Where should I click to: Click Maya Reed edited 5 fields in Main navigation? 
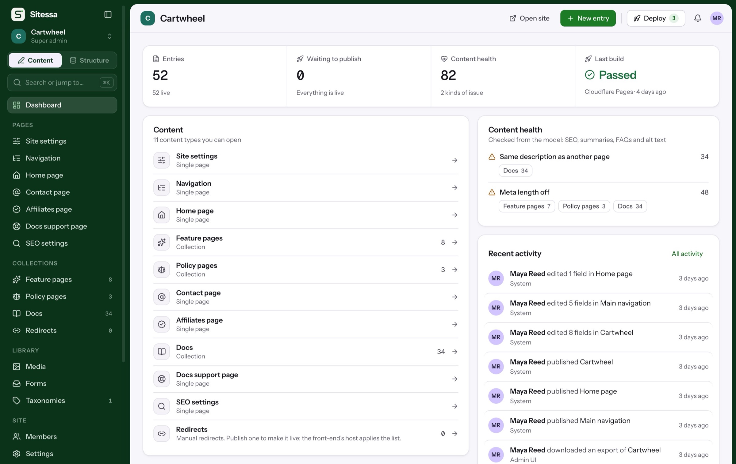point(598,308)
